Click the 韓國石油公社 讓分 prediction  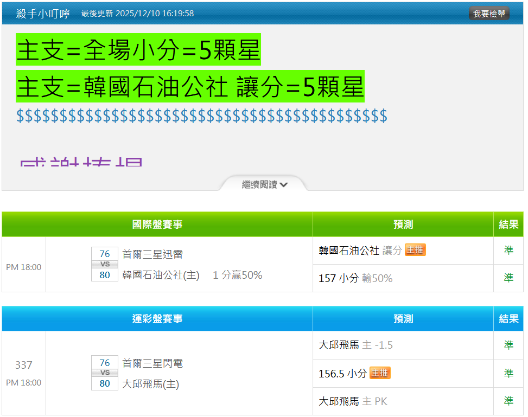(x=360, y=251)
